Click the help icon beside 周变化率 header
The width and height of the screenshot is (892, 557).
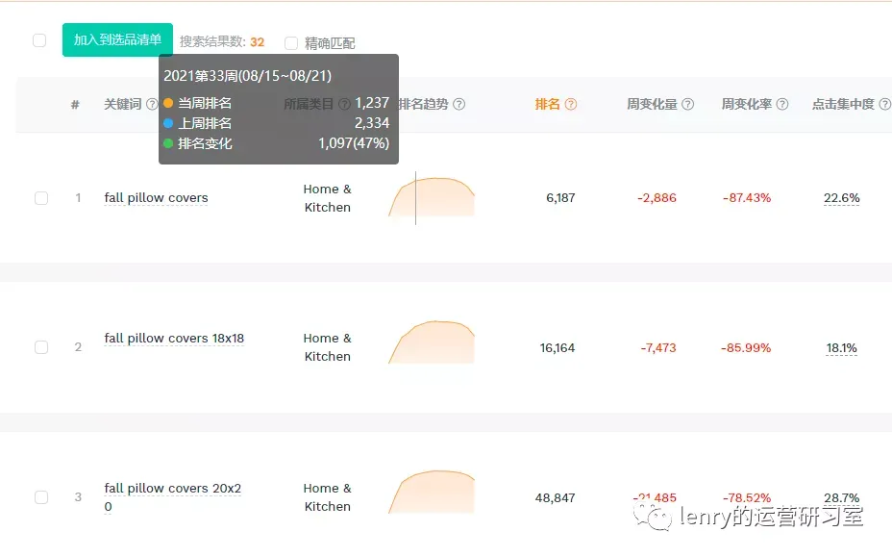tap(782, 104)
